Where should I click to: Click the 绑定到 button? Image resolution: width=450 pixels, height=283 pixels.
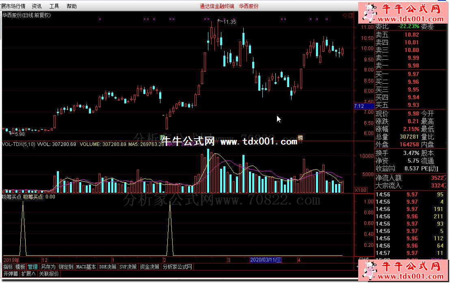pos(66,267)
